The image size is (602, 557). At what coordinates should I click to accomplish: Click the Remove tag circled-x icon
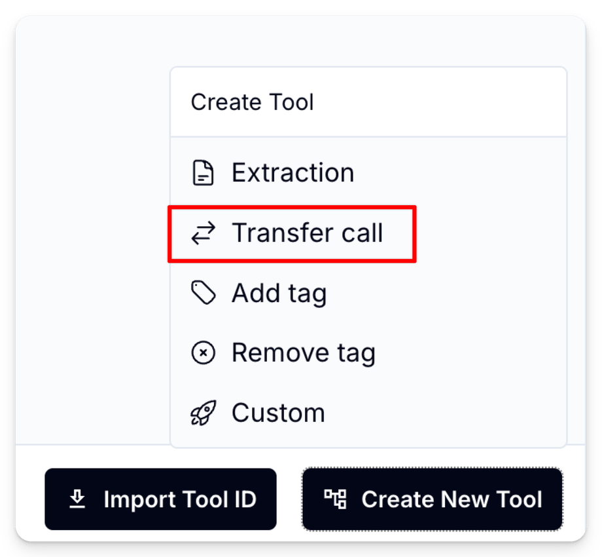coord(203,353)
